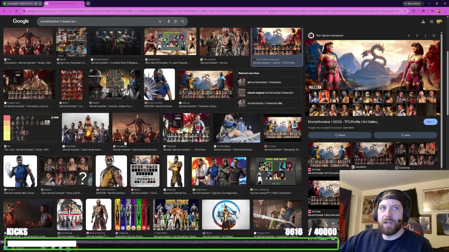This screenshot has width=449, height=252.
Task: Click the Google logo
Action: pyautogui.click(x=21, y=21)
